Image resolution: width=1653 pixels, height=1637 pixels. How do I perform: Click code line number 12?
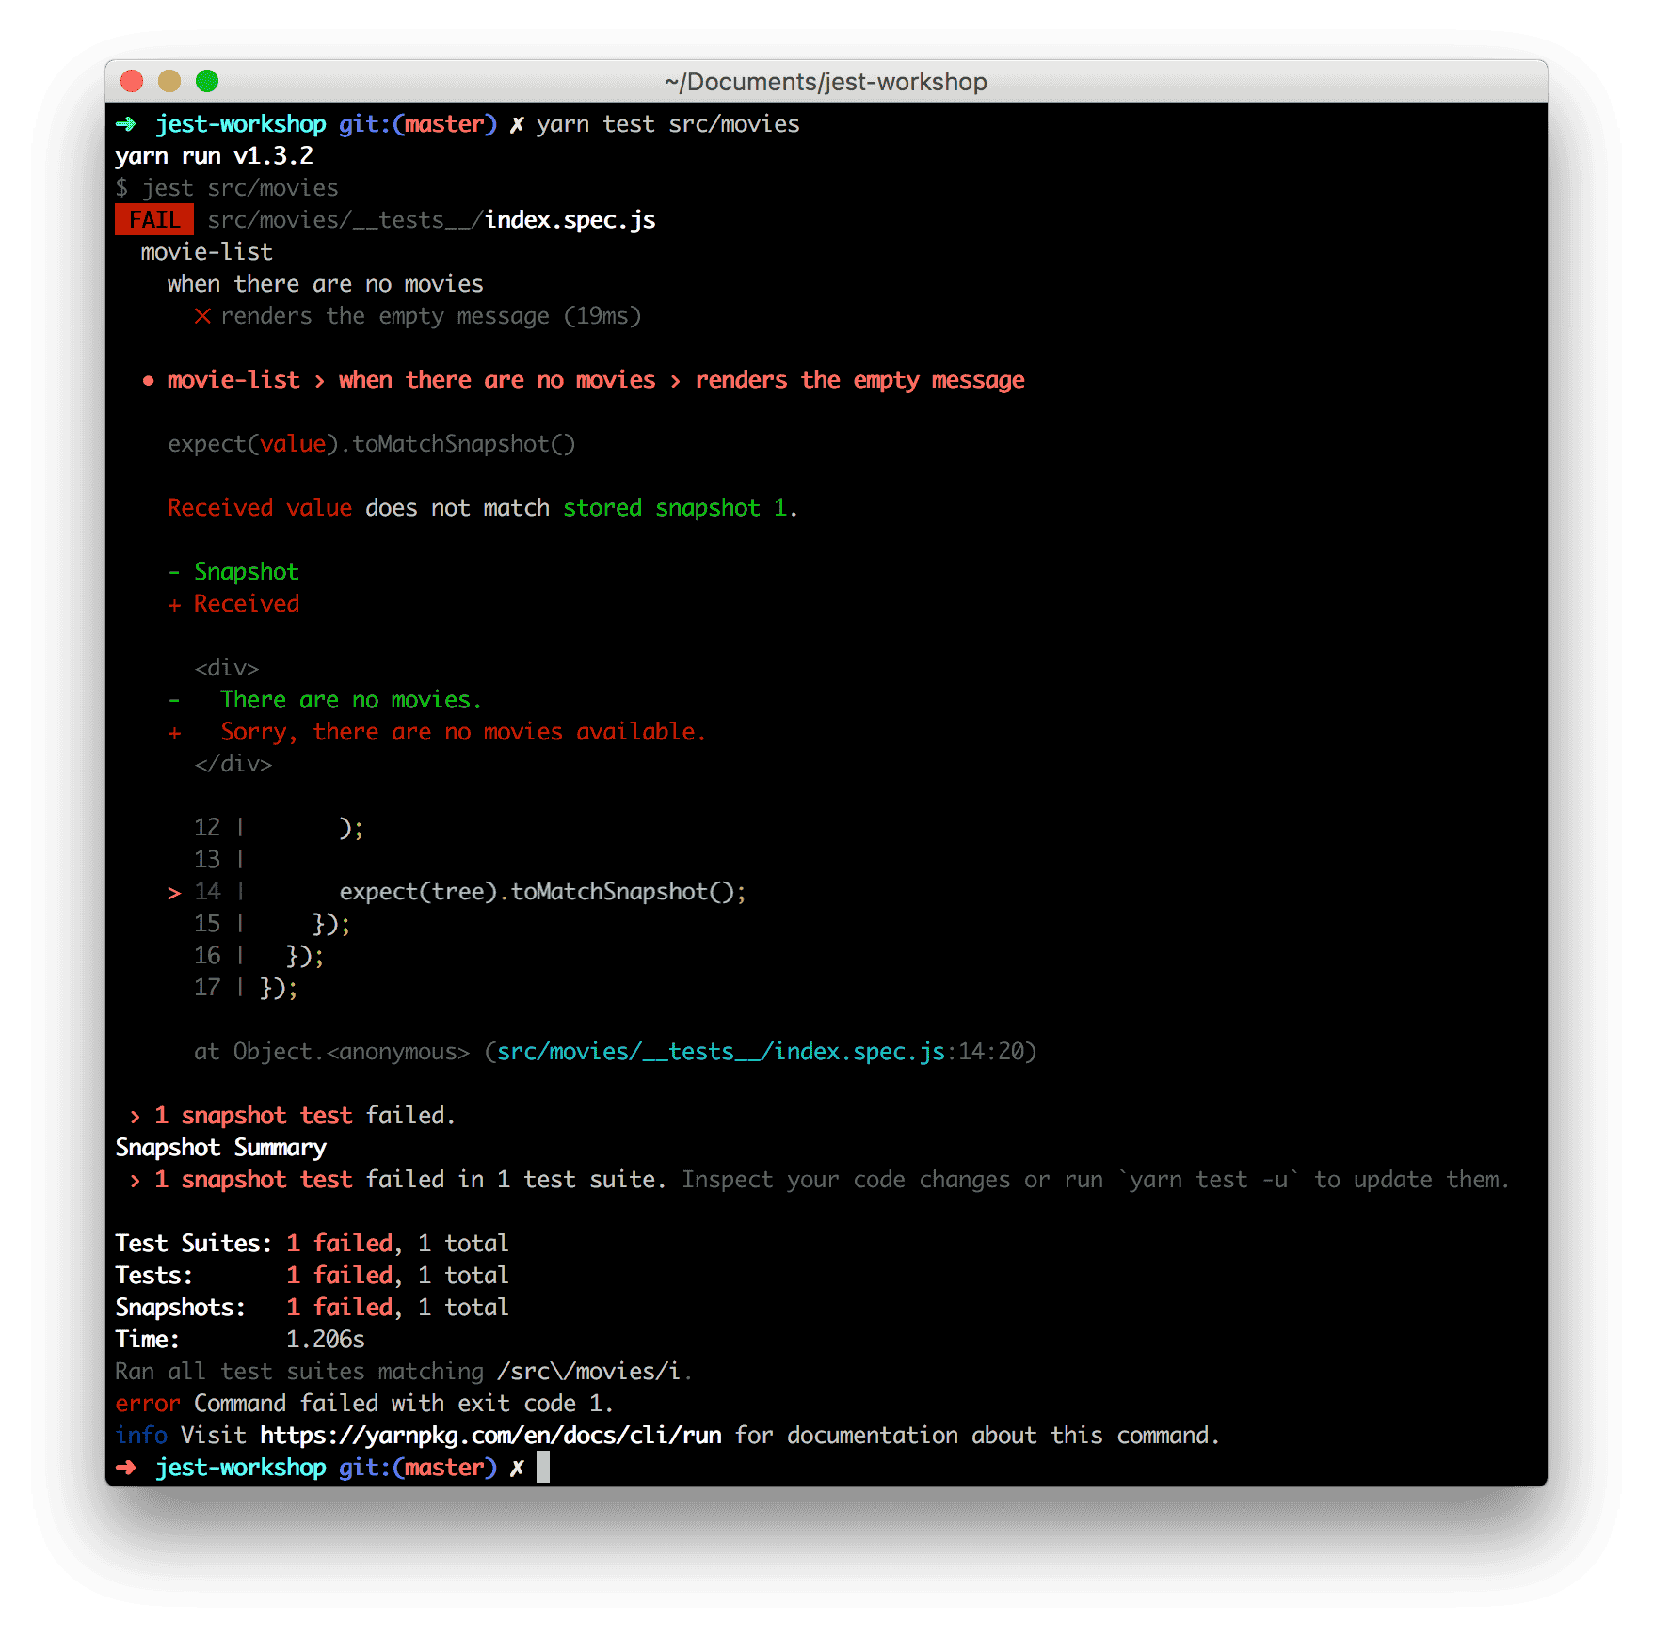pyautogui.click(x=207, y=828)
